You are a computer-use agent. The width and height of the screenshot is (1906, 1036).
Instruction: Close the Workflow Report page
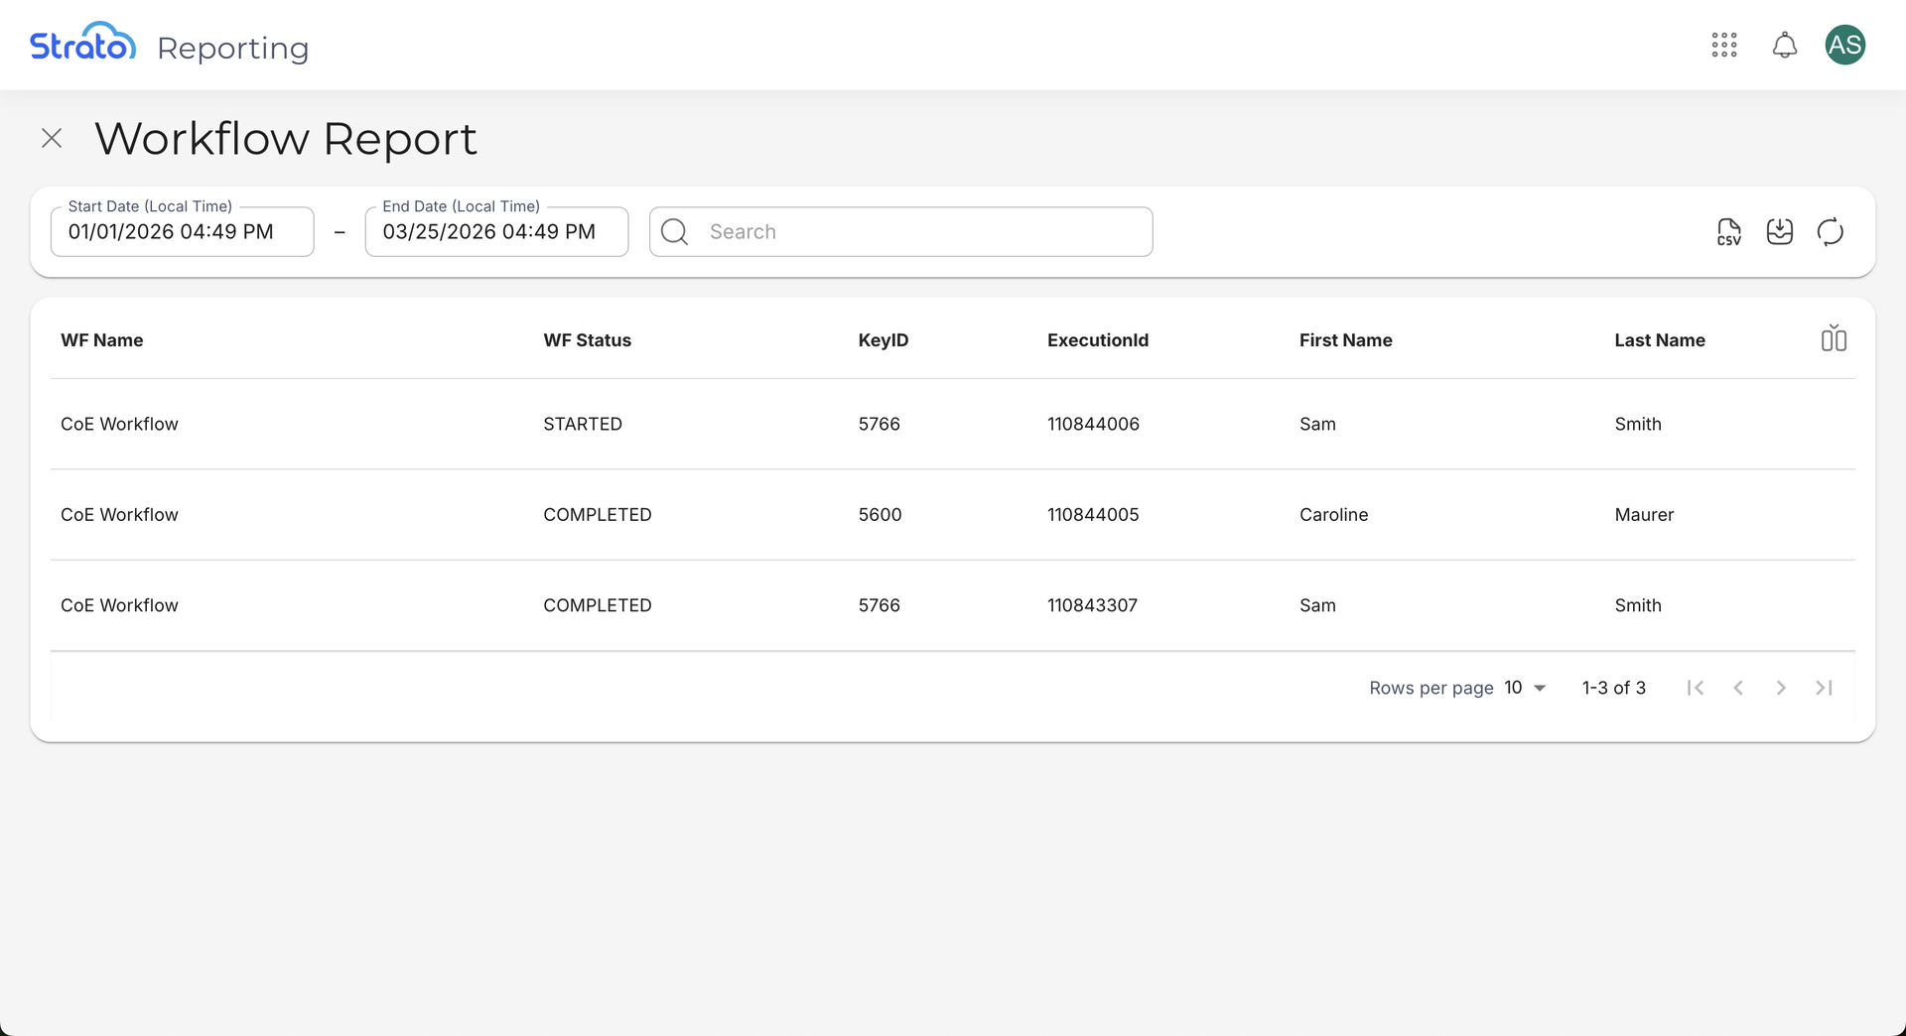coord(52,138)
